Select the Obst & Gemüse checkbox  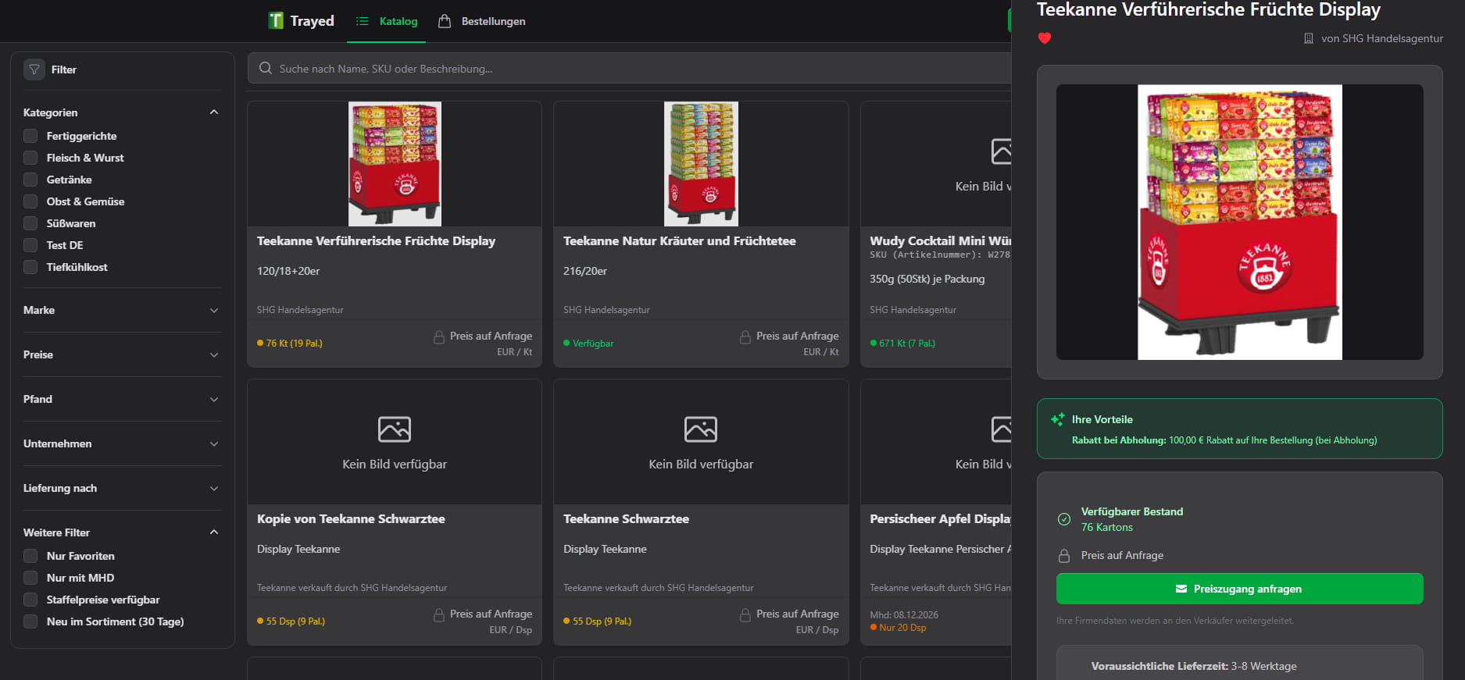click(30, 201)
